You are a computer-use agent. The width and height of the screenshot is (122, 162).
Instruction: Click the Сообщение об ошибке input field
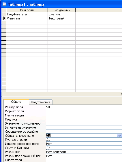point(84,132)
